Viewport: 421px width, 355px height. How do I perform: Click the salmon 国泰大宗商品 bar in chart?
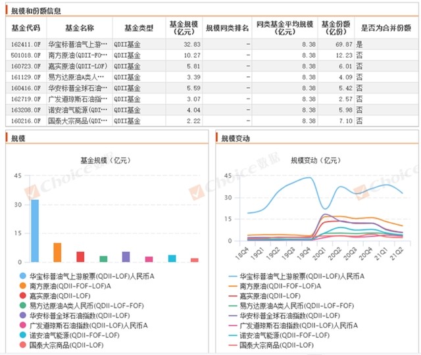195,260
